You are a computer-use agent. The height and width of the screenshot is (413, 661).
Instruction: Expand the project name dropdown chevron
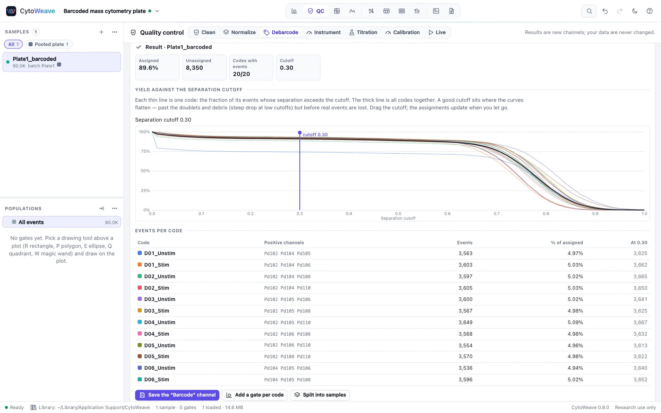[157, 11]
